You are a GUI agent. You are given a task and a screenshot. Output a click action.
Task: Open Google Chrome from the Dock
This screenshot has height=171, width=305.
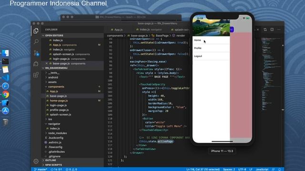[x=5, y=95]
